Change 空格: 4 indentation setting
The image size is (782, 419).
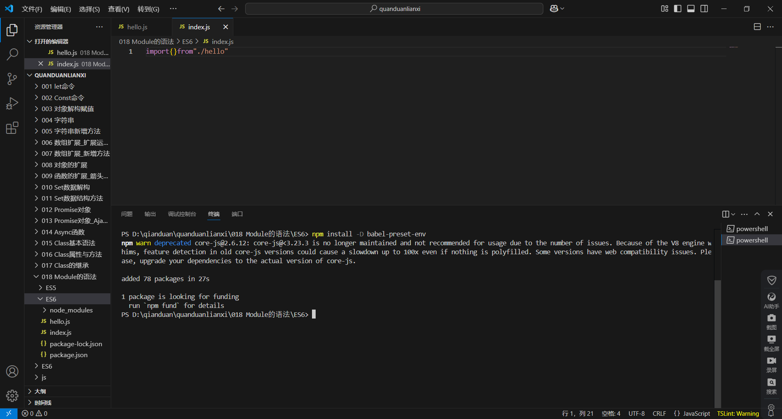[611, 413]
